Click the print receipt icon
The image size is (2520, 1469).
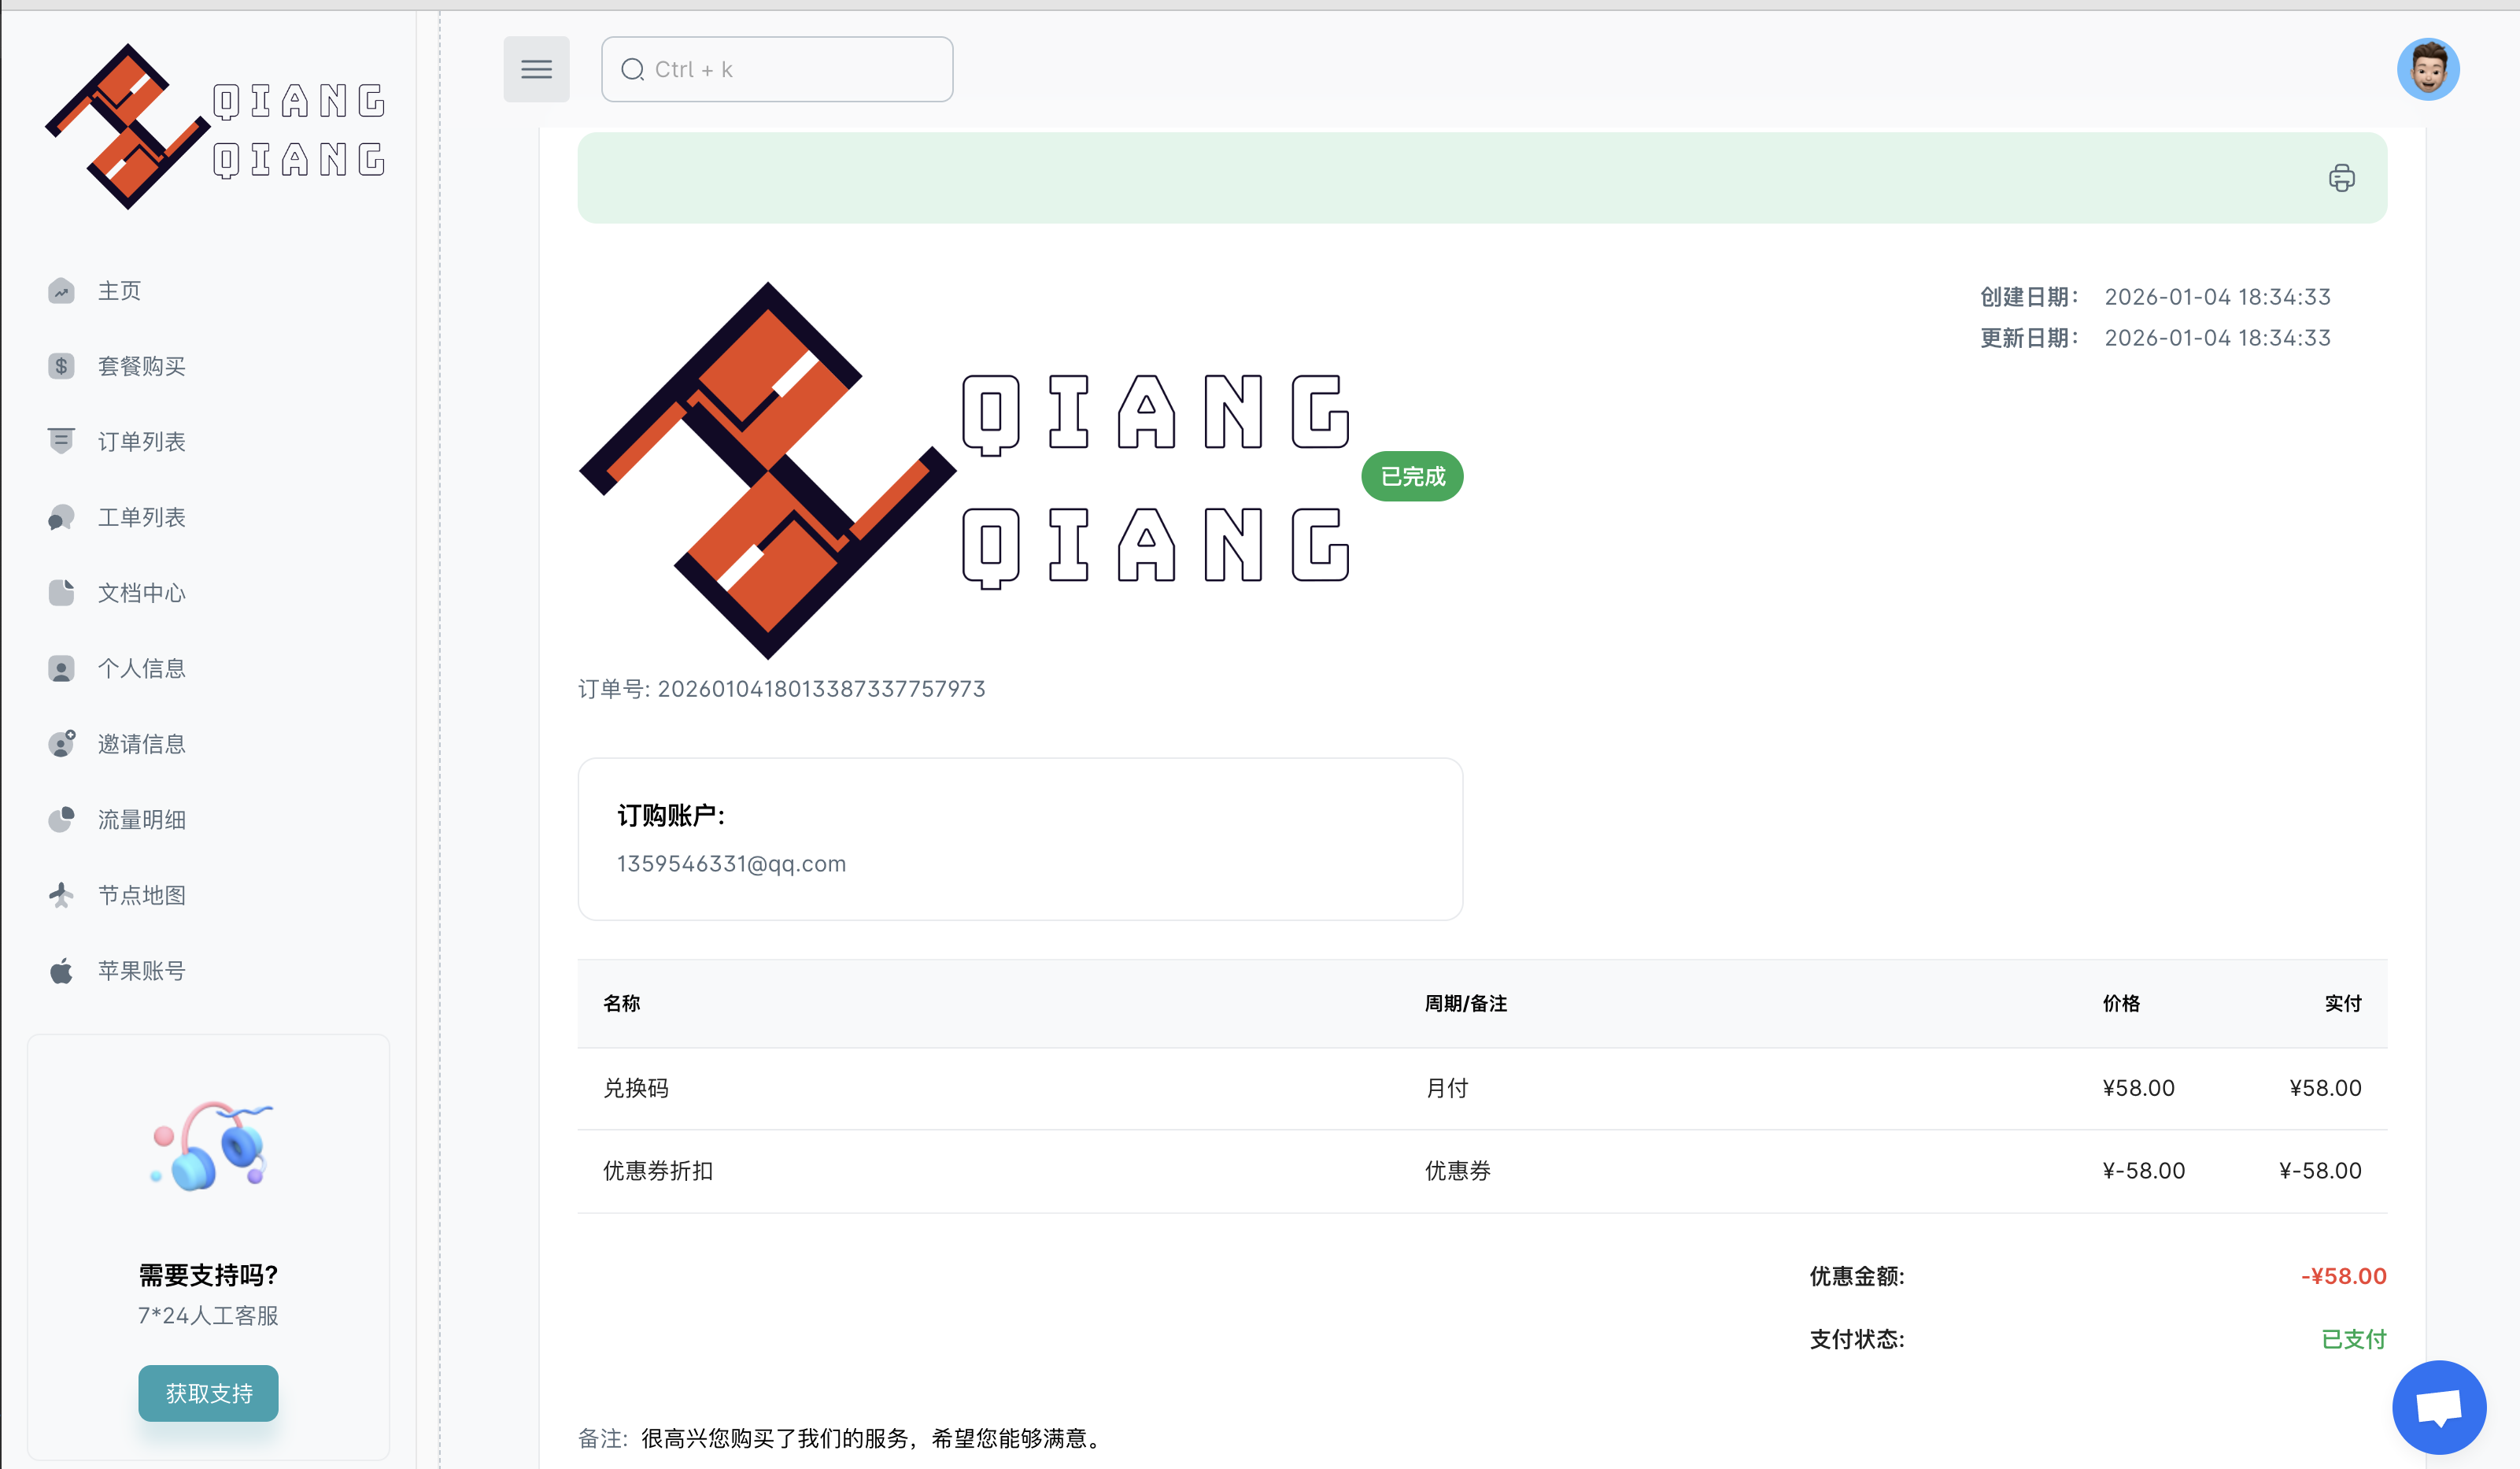click(2341, 177)
